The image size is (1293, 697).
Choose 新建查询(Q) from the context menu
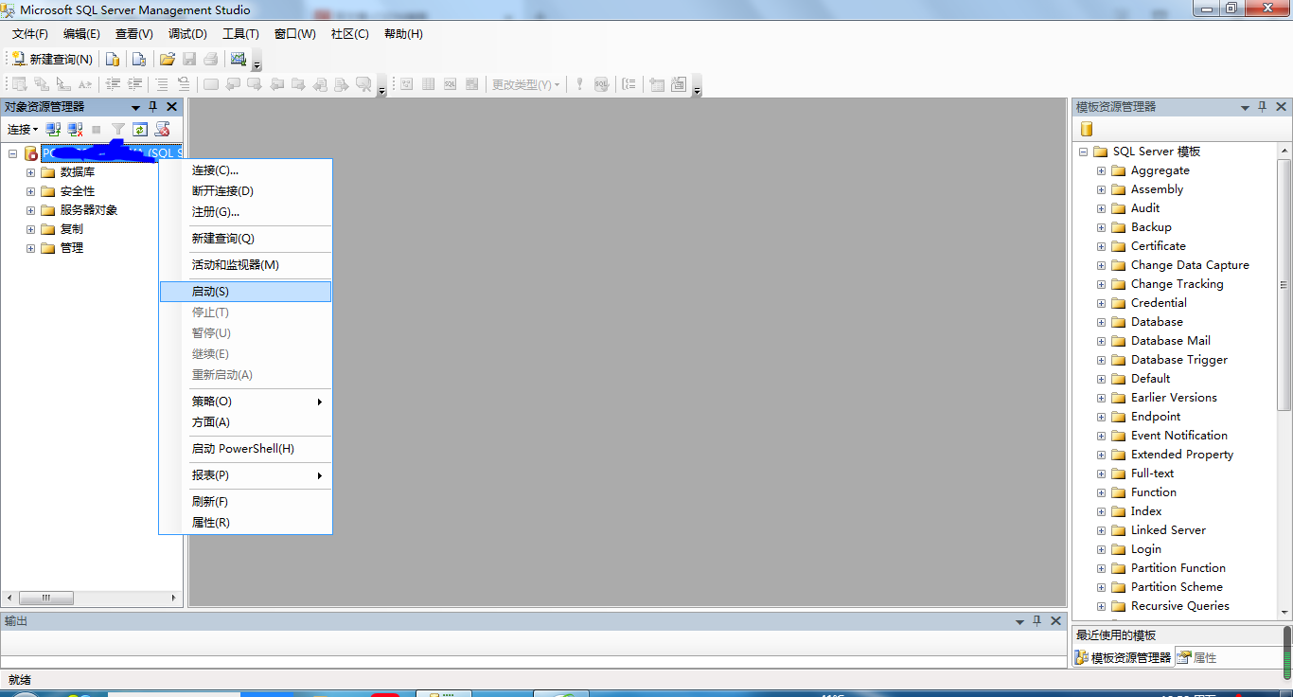(x=246, y=239)
